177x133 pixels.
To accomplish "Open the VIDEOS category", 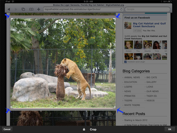I will point(150,100).
